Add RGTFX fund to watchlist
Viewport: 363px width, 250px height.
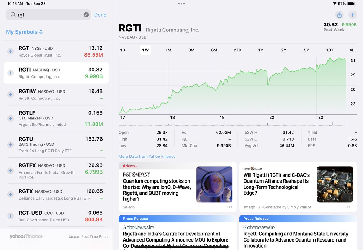[10, 171]
